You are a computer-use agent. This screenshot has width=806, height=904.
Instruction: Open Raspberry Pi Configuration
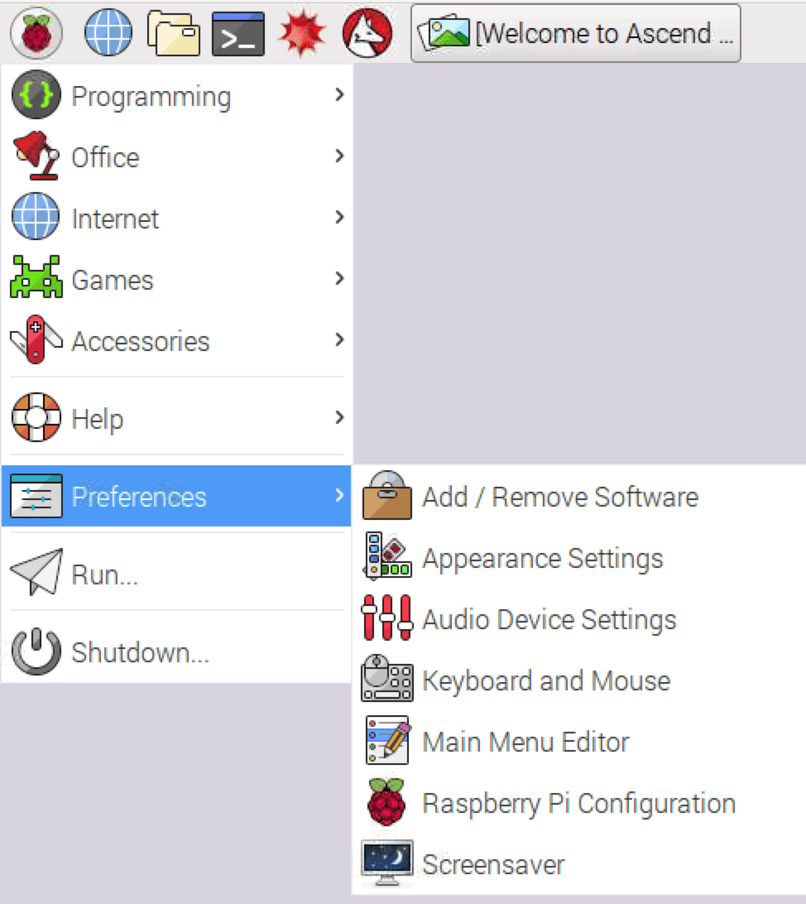578,803
